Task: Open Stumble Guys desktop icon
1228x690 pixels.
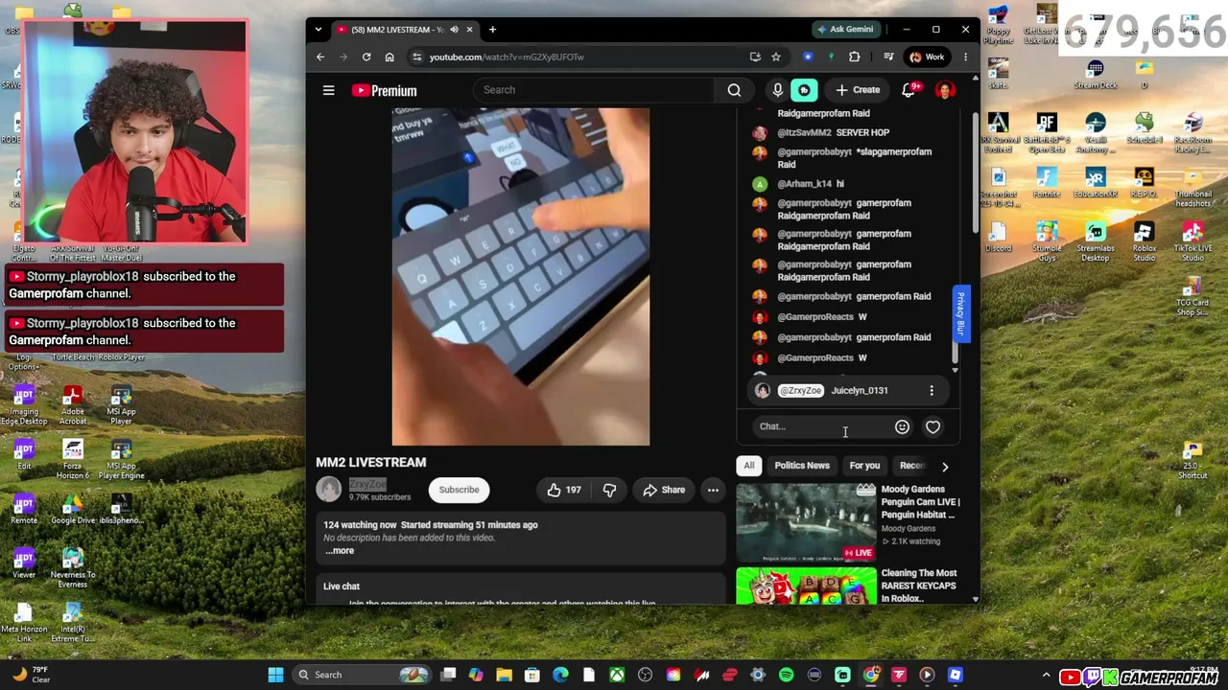Action: coord(1047,239)
